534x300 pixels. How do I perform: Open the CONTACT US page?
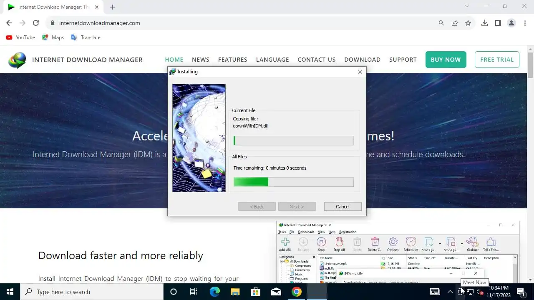(317, 60)
